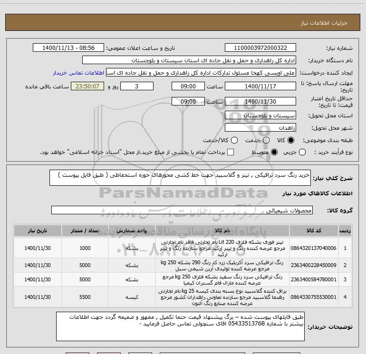
Task: Click the delivery city field زاهدان
Action: (x=260, y=128)
